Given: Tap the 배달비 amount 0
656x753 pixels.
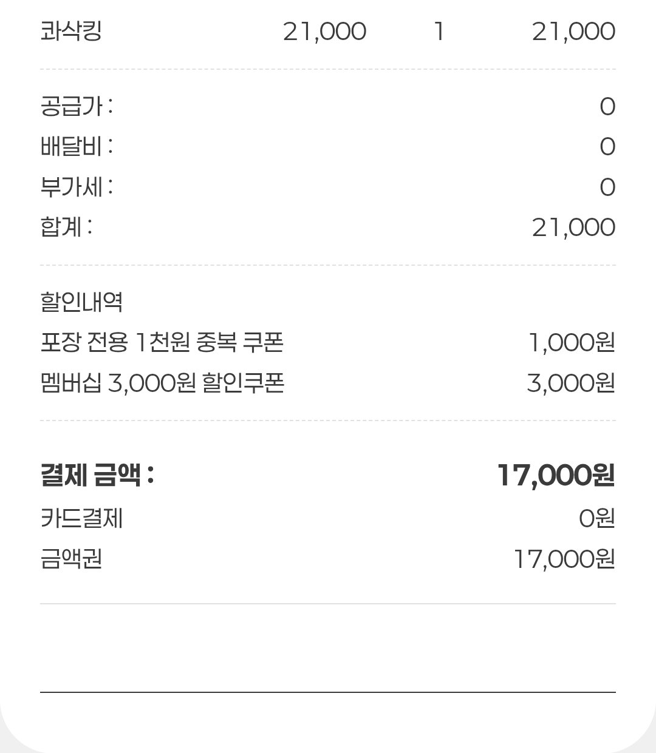Looking at the screenshot, I should [607, 147].
